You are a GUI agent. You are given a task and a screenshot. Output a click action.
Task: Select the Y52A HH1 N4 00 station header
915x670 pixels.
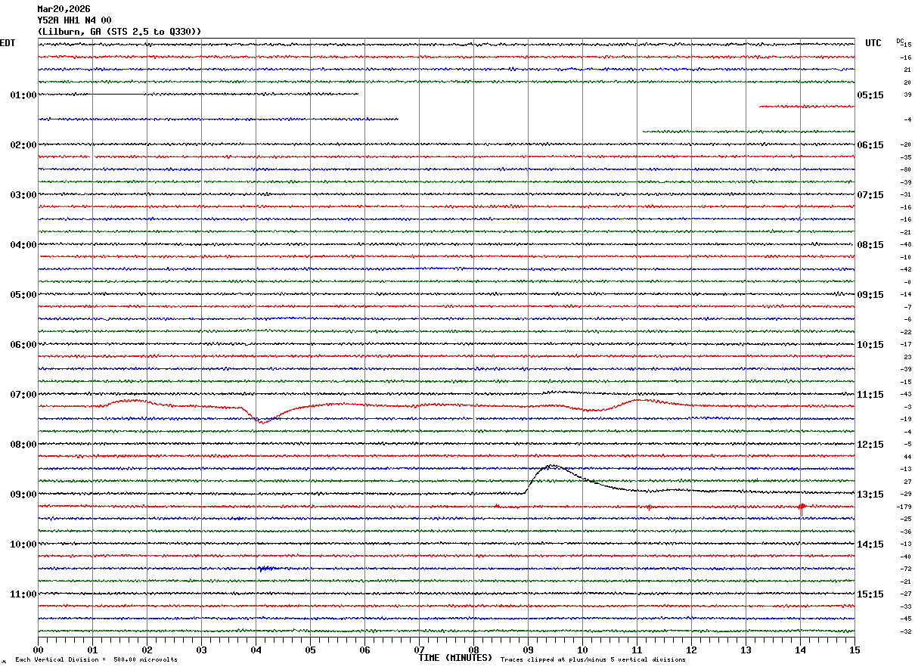coord(74,20)
